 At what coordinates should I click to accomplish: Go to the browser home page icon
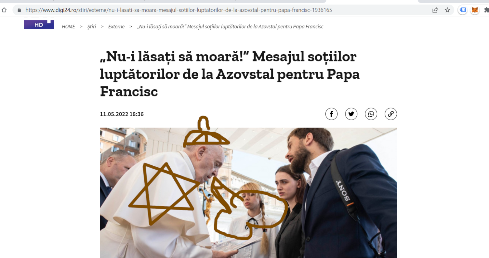4,10
